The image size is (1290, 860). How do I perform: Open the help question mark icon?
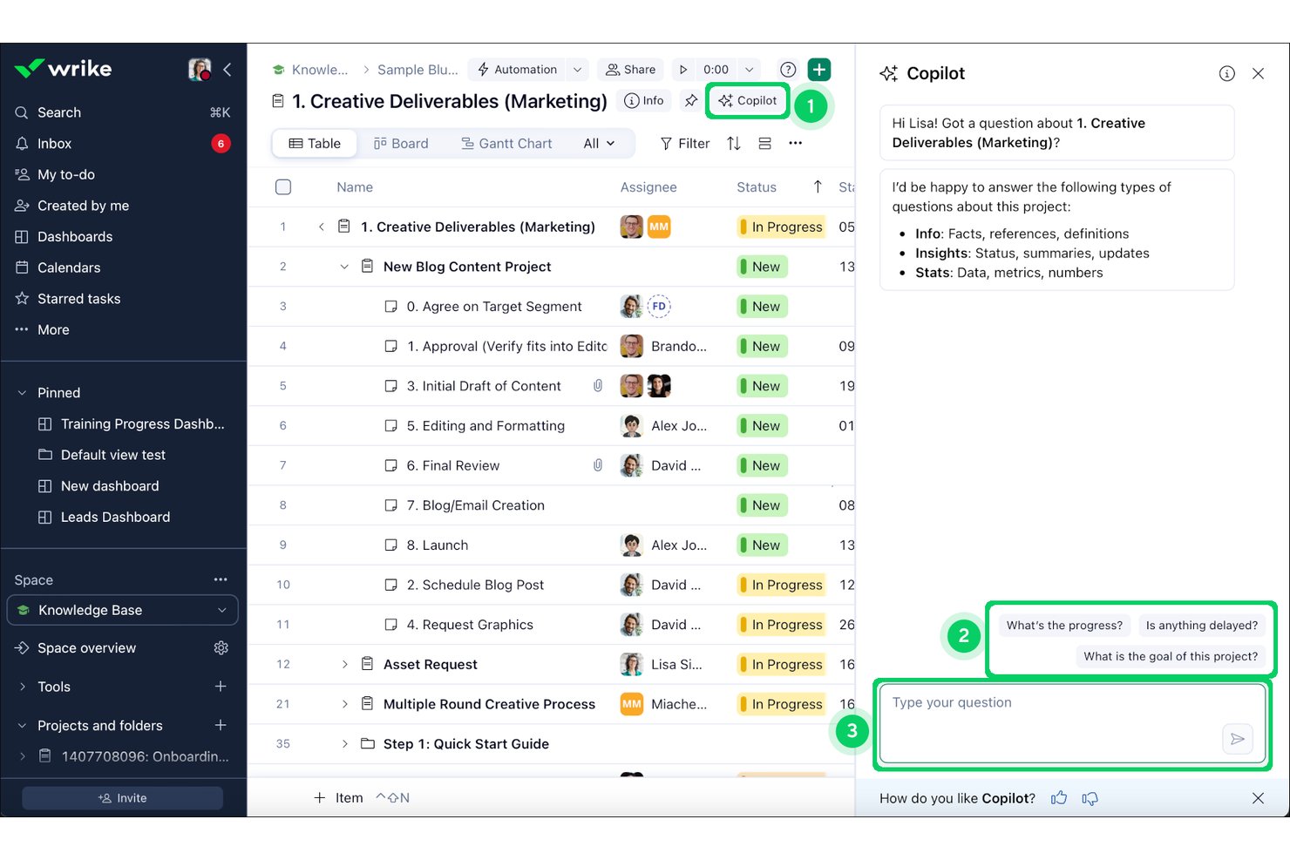tap(788, 70)
